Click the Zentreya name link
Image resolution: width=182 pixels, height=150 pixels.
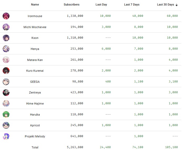[35, 92]
